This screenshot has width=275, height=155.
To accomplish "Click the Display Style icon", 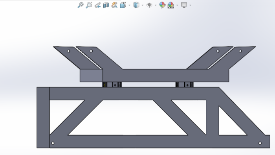I will click(x=136, y=5).
